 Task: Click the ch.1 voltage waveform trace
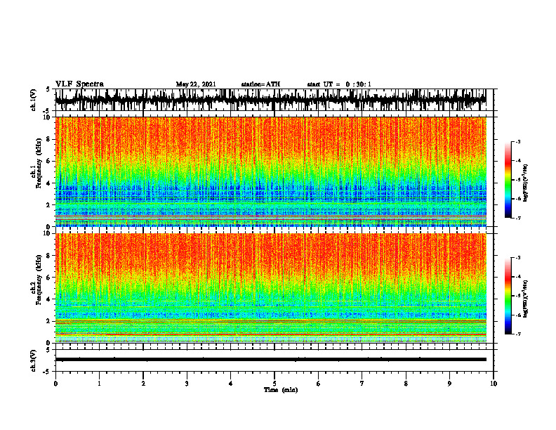pos(271,100)
